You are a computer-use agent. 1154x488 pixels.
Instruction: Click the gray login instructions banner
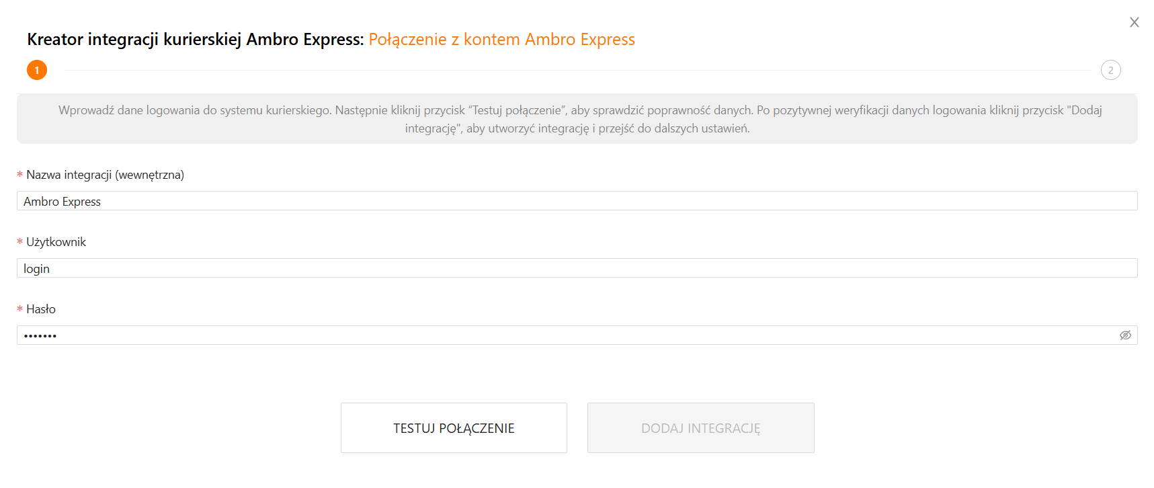(577, 119)
